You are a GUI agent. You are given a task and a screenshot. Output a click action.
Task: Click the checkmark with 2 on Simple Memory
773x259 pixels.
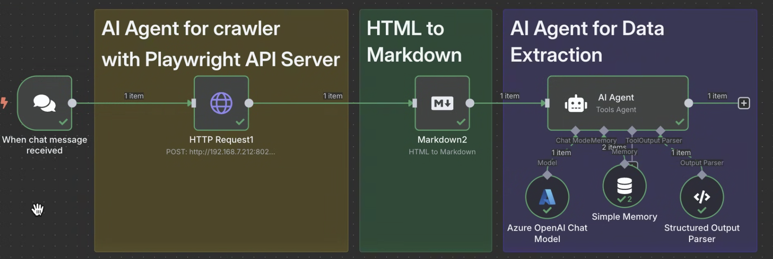coord(625,199)
